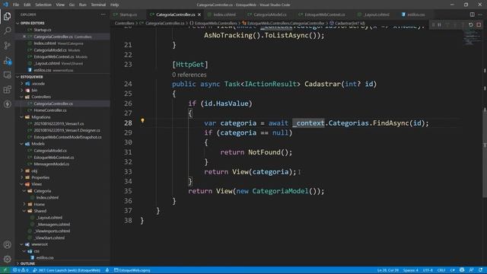Open remote window green status button
Viewport: 487px width, 274px height.
5,270
